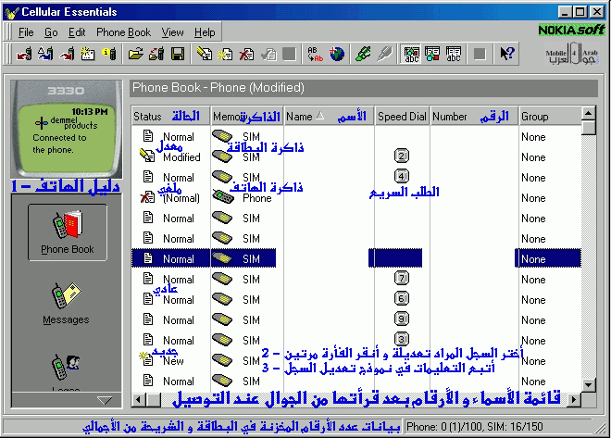Click the globe toolbar icon
611x438 pixels.
[x=337, y=54]
